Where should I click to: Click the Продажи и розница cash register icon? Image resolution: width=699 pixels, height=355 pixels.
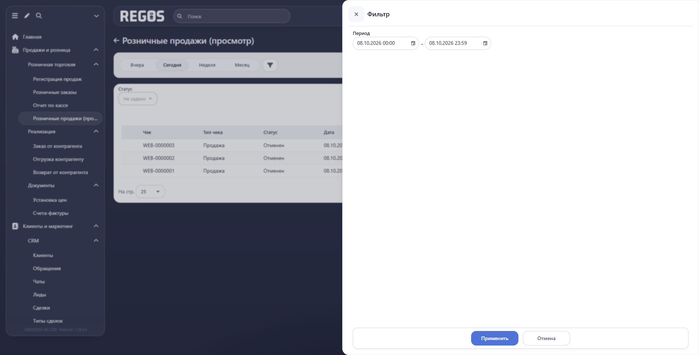15,50
